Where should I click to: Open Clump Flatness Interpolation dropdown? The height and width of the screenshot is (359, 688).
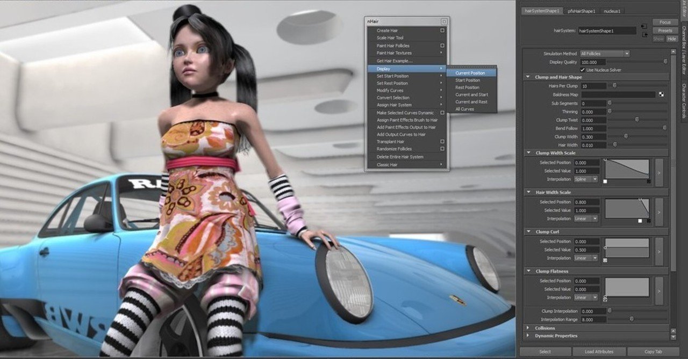tap(586, 297)
